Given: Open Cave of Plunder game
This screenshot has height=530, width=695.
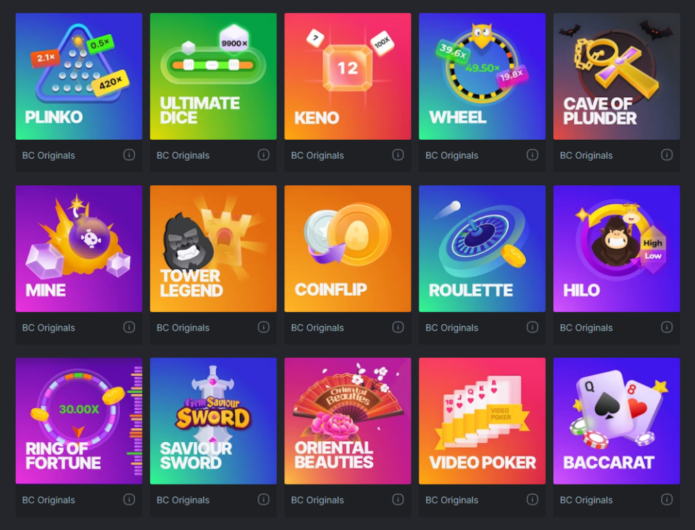Looking at the screenshot, I should pyautogui.click(x=616, y=76).
